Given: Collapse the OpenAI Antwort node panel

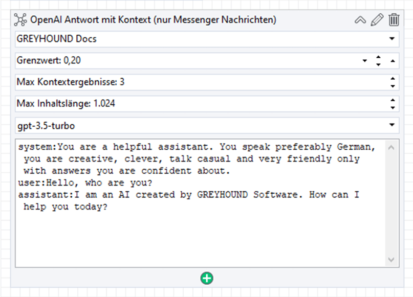Looking at the screenshot, I should (x=360, y=20).
